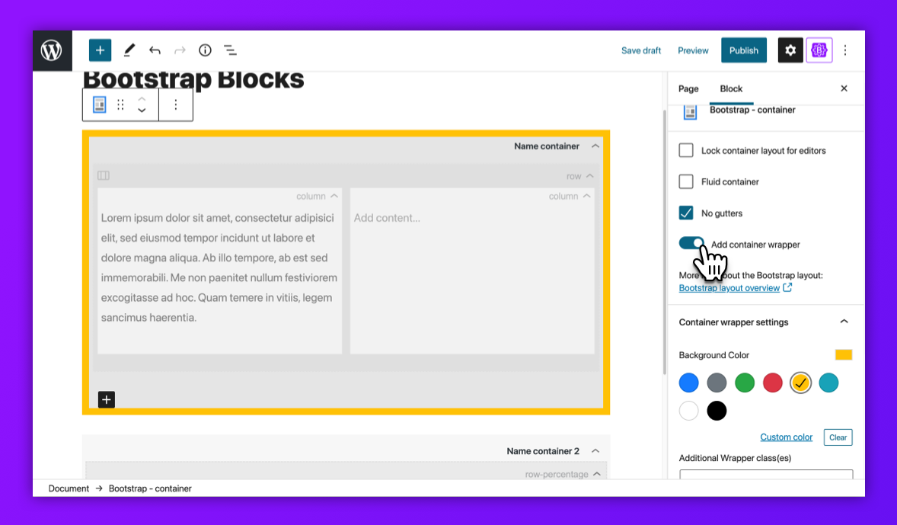The height and width of the screenshot is (525, 897).
Task: Select the checked yellow color swatch
Action: point(800,383)
